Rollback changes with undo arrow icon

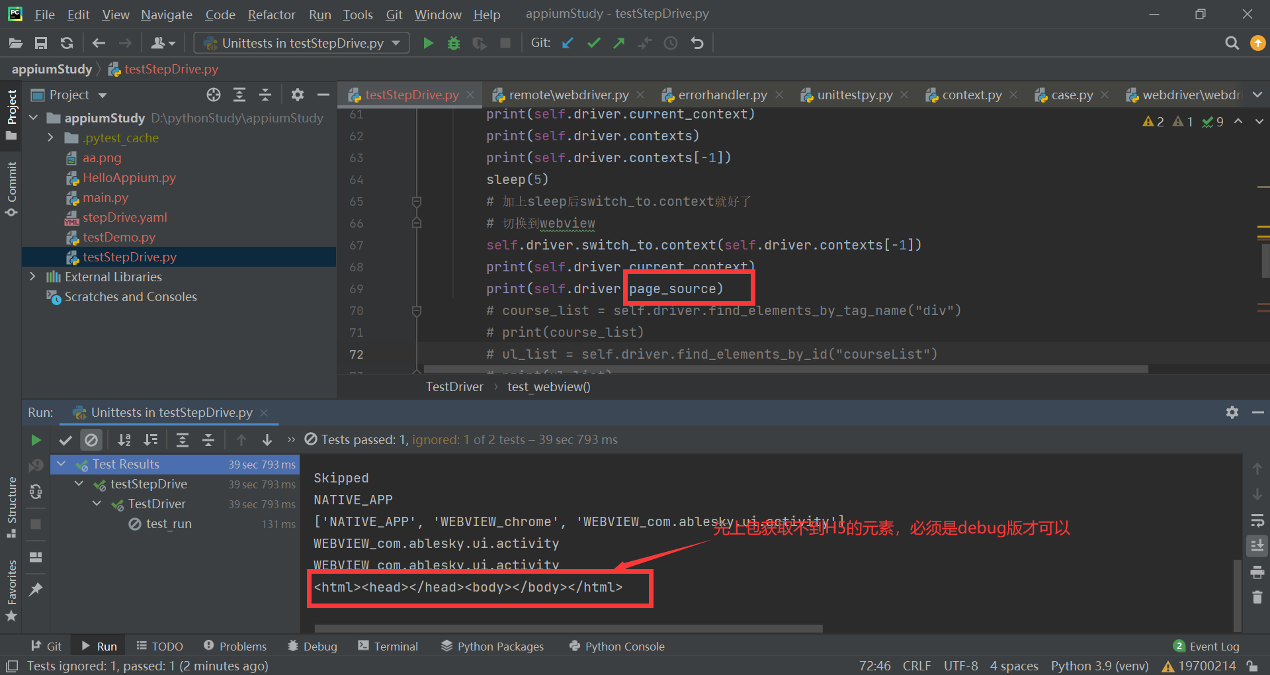(697, 43)
